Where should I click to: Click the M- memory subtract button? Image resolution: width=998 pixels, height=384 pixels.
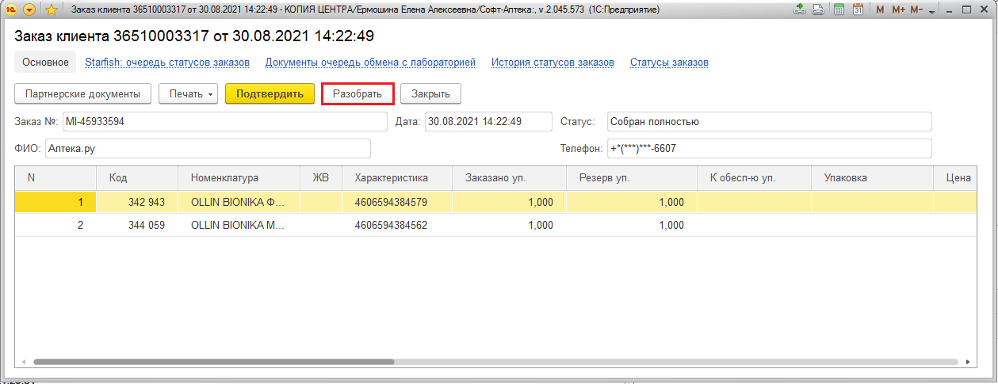[x=916, y=10]
